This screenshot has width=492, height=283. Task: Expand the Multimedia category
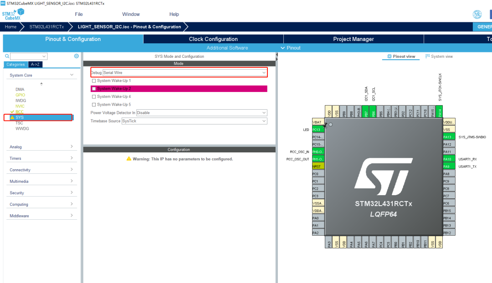pyautogui.click(x=41, y=181)
